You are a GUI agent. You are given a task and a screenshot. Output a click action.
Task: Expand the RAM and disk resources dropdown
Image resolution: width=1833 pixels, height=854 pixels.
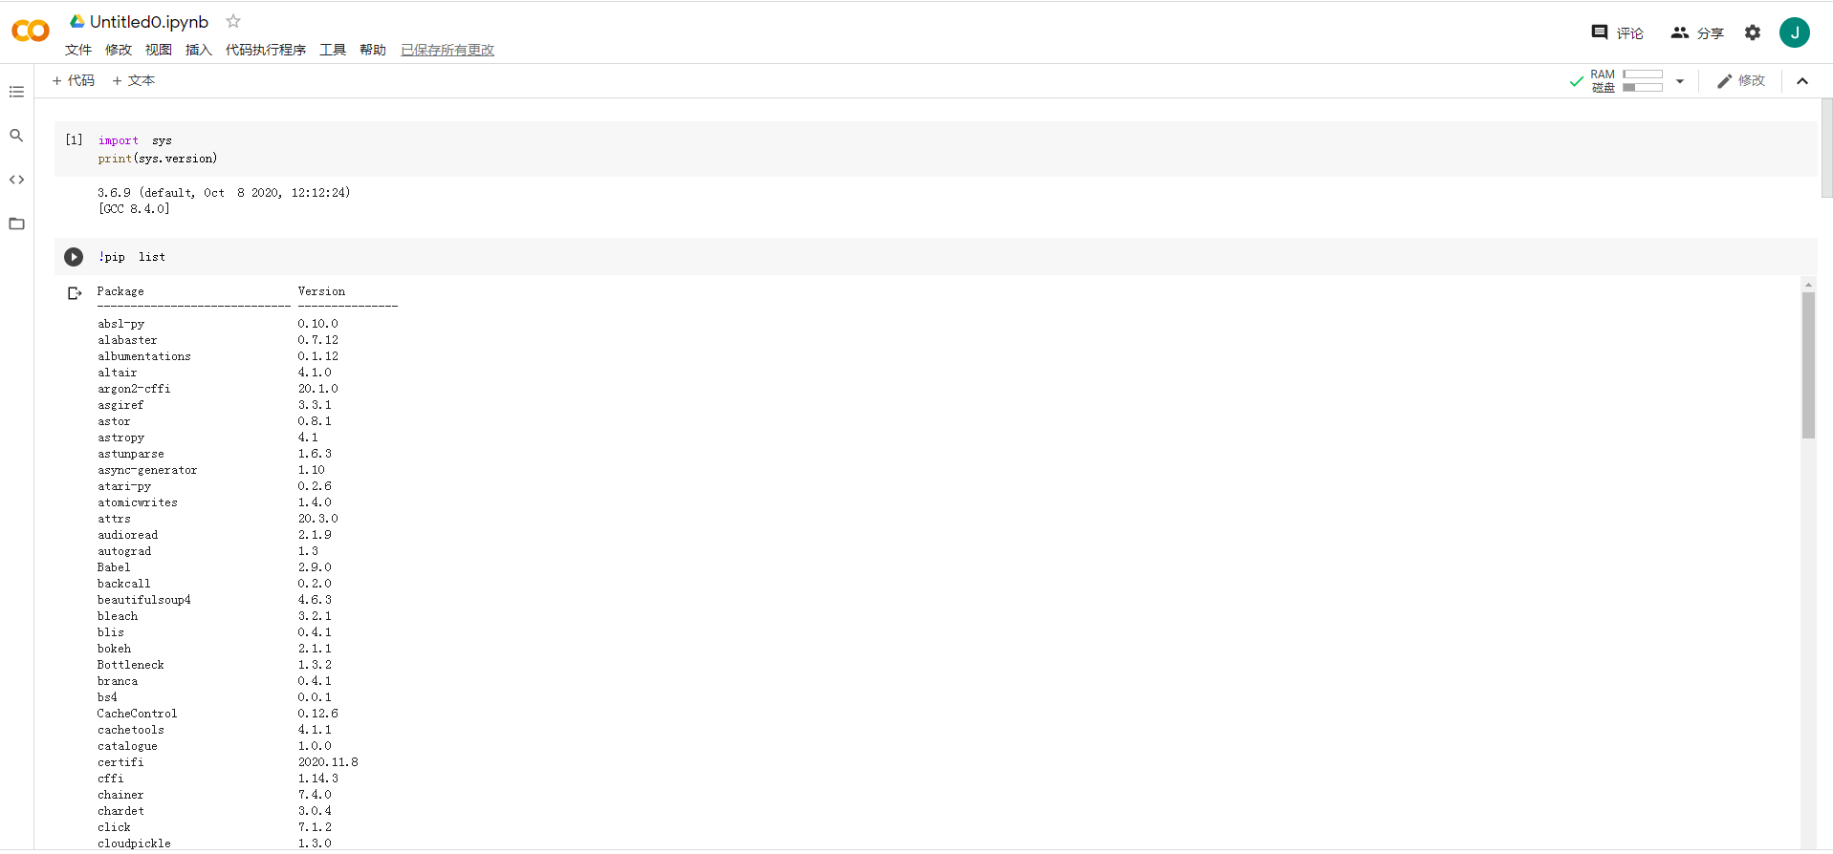tap(1681, 80)
